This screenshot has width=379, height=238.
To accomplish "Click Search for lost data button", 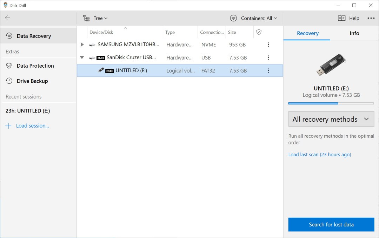I will 331,224.
